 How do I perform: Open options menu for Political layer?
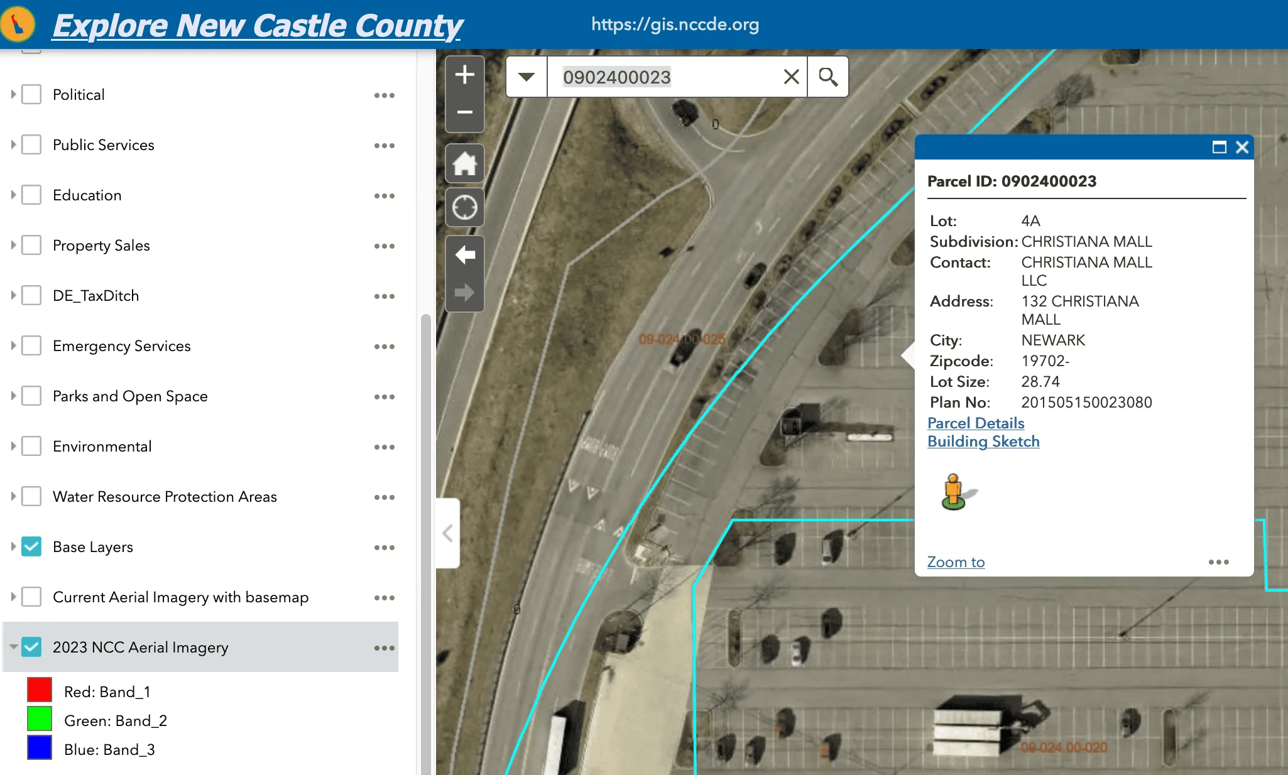(x=385, y=95)
